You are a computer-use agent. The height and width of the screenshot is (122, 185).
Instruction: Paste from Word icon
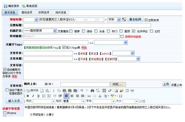point(75,91)
